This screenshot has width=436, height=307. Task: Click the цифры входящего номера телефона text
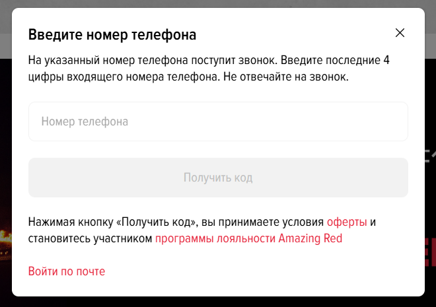click(x=124, y=77)
